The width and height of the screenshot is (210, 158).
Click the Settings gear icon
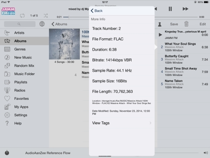[7, 115]
